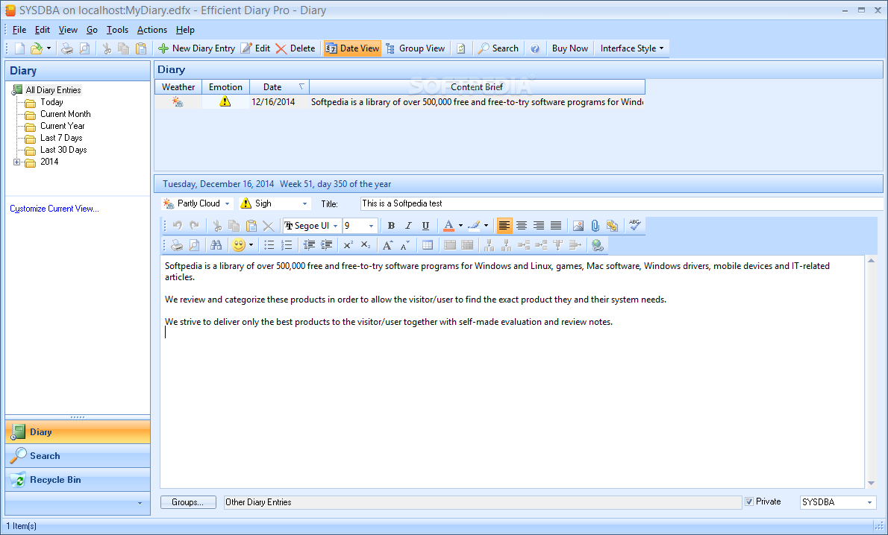
Task: Set align left
Action: [504, 226]
